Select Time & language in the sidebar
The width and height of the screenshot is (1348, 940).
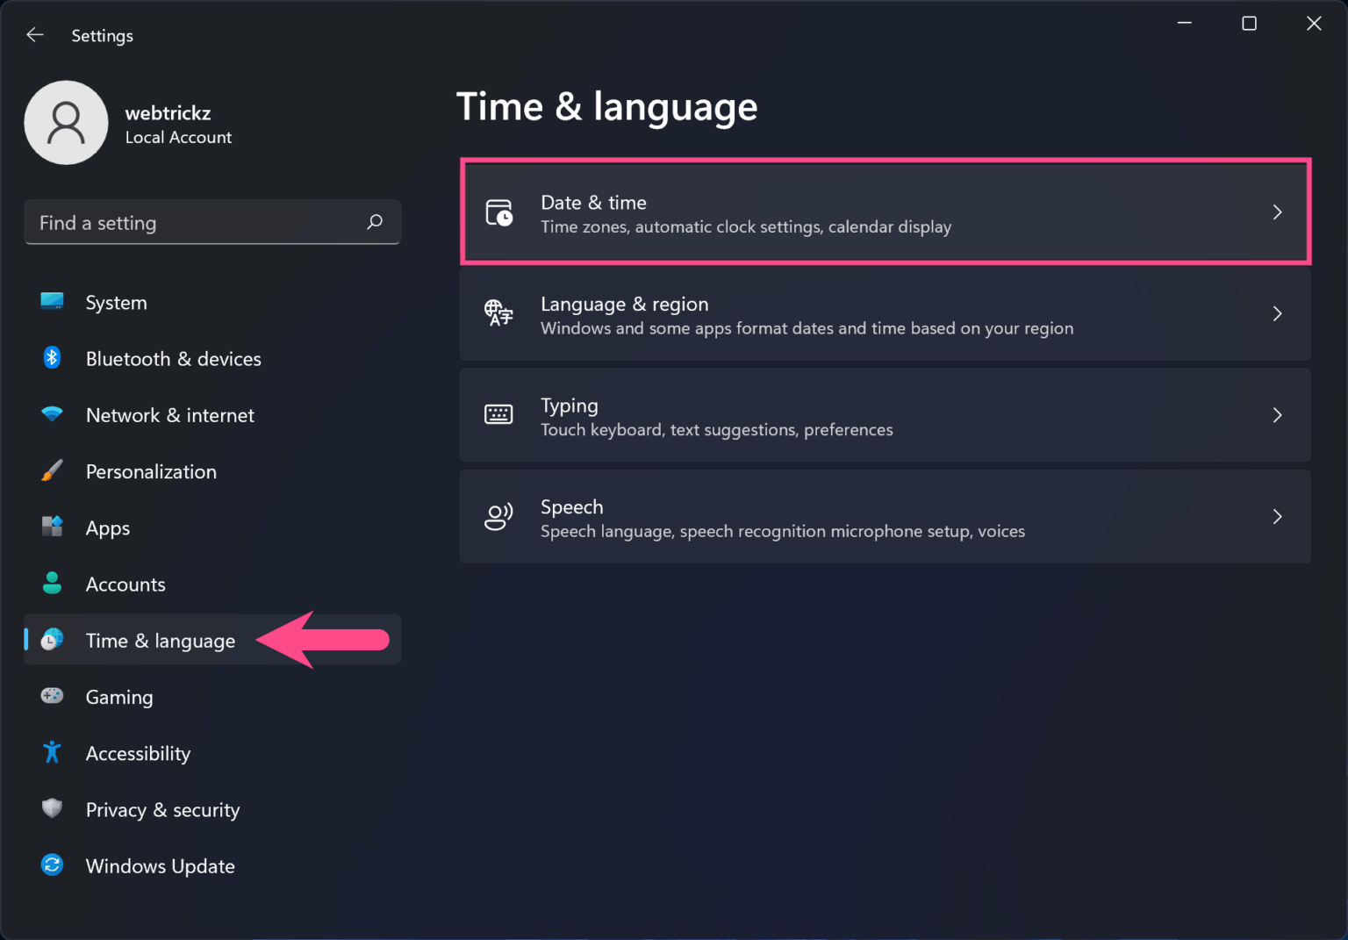coord(161,640)
